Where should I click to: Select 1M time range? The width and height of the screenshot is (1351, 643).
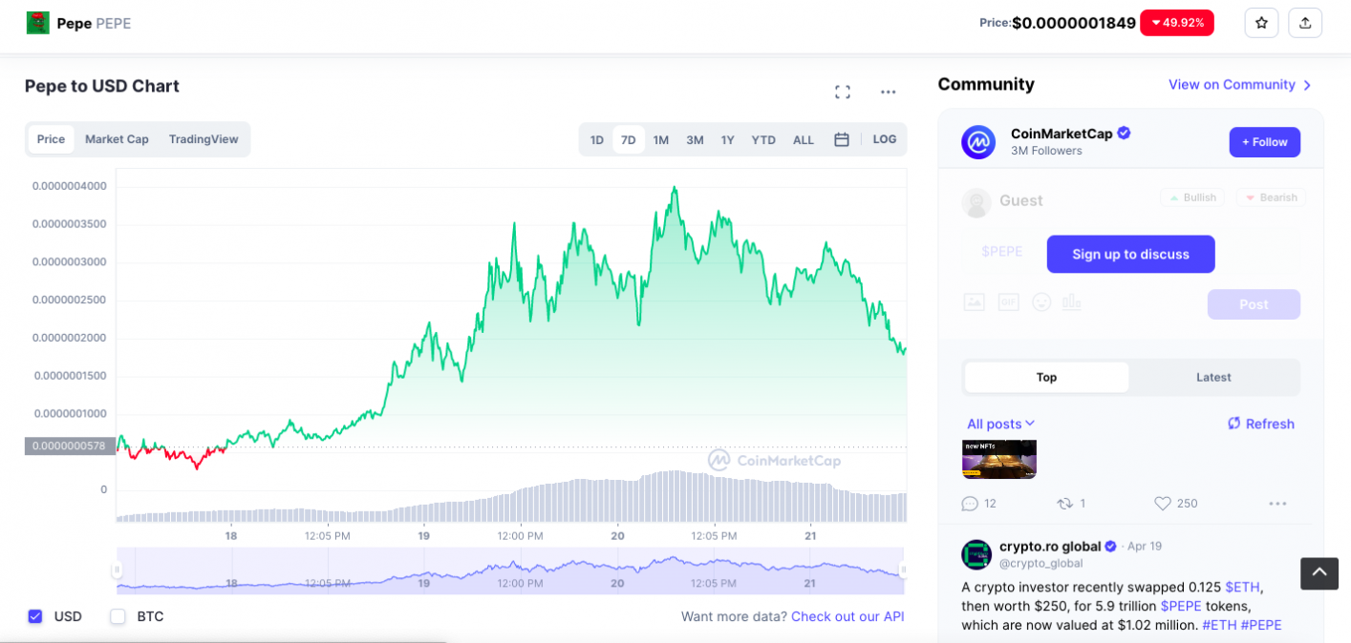[x=661, y=140]
